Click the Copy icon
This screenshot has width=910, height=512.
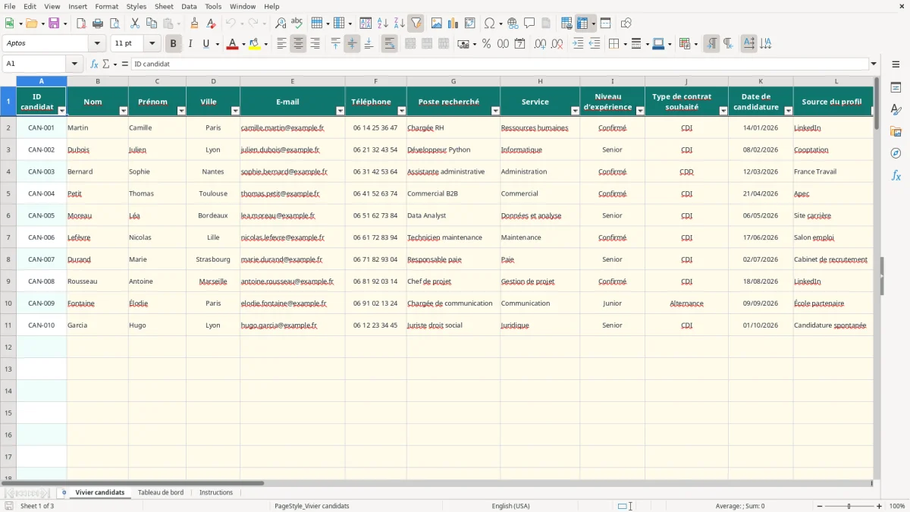(x=152, y=24)
